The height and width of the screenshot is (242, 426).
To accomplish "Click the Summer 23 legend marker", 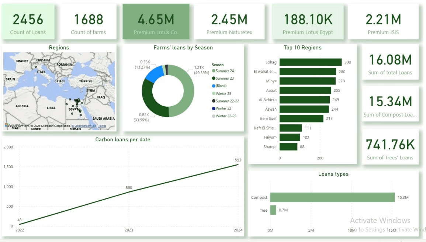I will [214, 78].
